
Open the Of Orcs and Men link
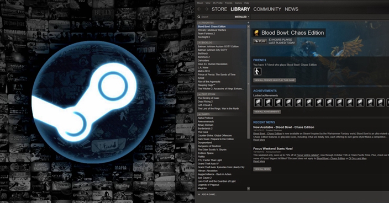[358, 158]
